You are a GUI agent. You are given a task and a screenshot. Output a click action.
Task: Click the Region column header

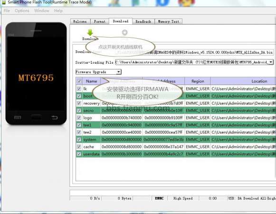coord(198,81)
